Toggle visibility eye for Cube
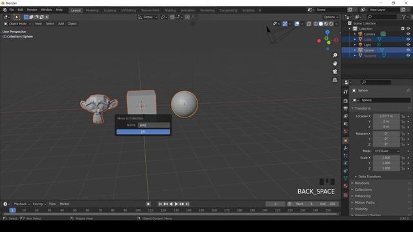 coord(408,39)
